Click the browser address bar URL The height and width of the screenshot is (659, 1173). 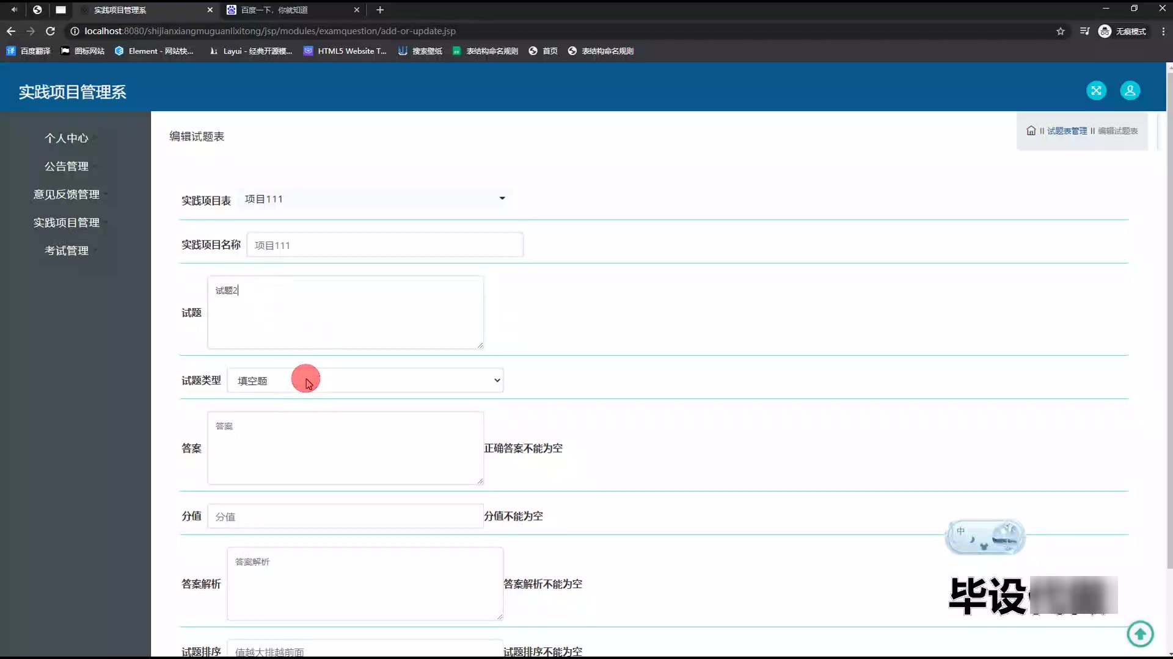click(x=270, y=31)
